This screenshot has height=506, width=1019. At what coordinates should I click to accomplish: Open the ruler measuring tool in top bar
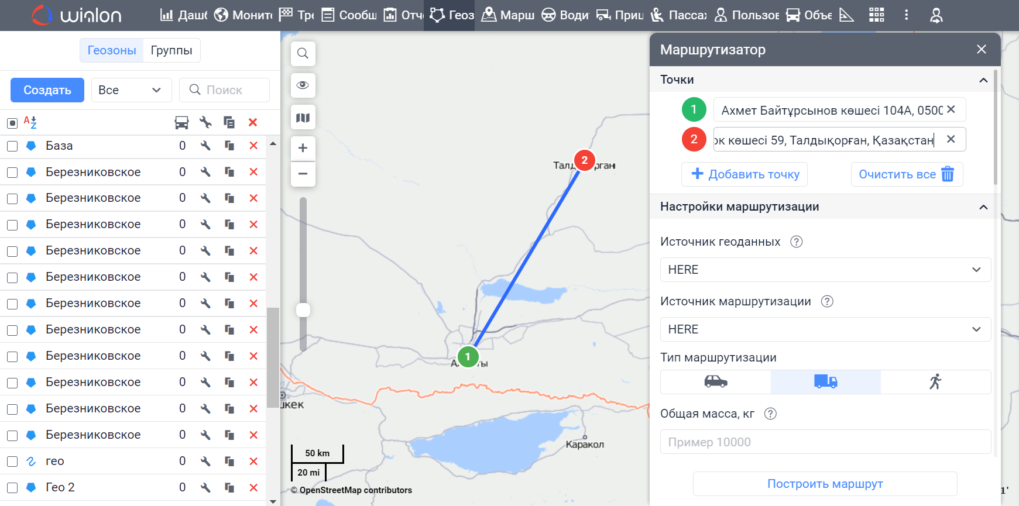[846, 15]
